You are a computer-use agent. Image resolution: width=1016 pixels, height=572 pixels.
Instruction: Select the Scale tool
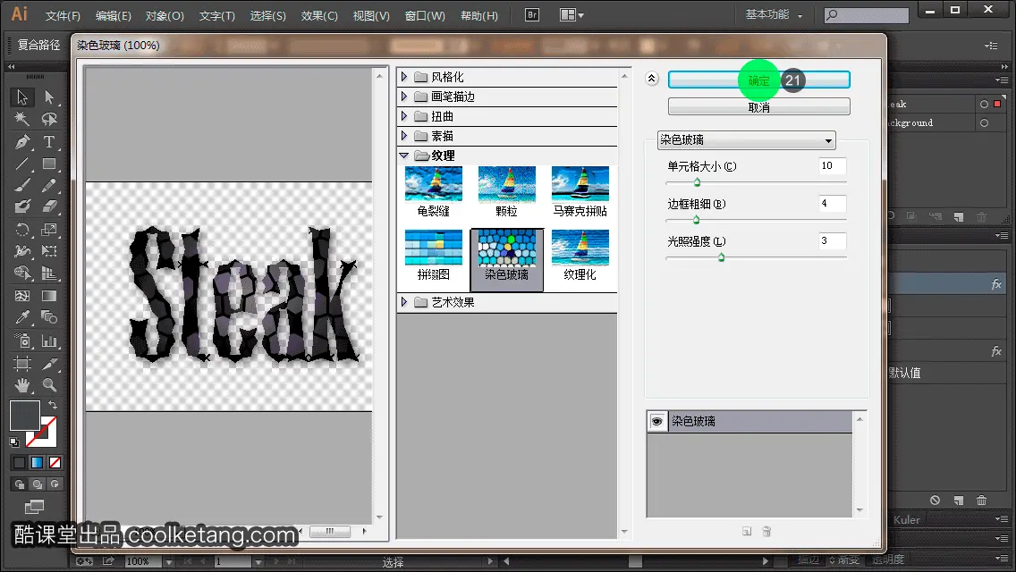49,229
